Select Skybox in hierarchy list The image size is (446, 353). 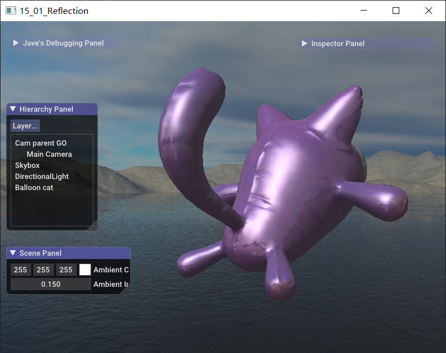point(27,165)
